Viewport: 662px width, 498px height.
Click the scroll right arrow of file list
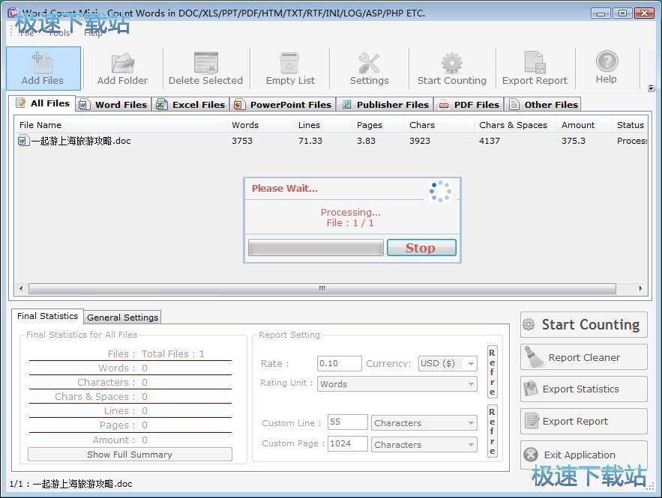pyautogui.click(x=640, y=288)
